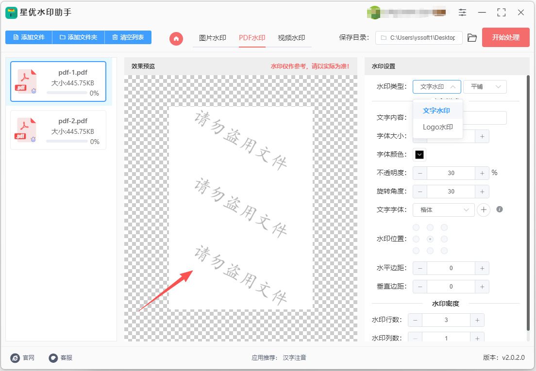Screen dimensions: 536x371
Task: Click progress bar of pdf-1.pdf
Action: pyautogui.click(x=67, y=93)
